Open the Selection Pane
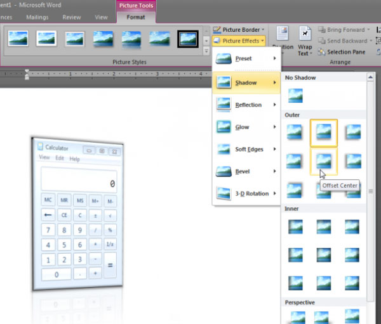This screenshot has height=324, width=381. [342, 52]
